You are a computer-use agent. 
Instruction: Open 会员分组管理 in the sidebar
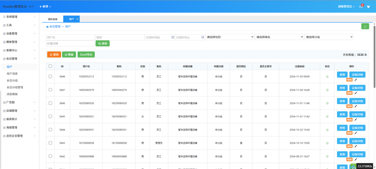pos(15,88)
